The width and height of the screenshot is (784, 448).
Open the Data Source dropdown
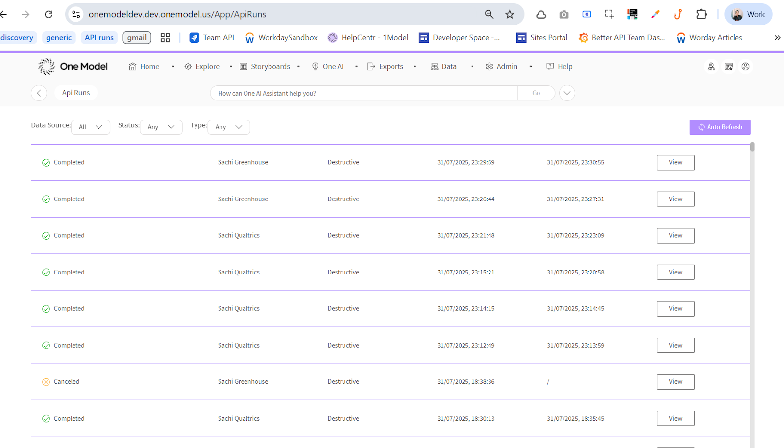[91, 127]
